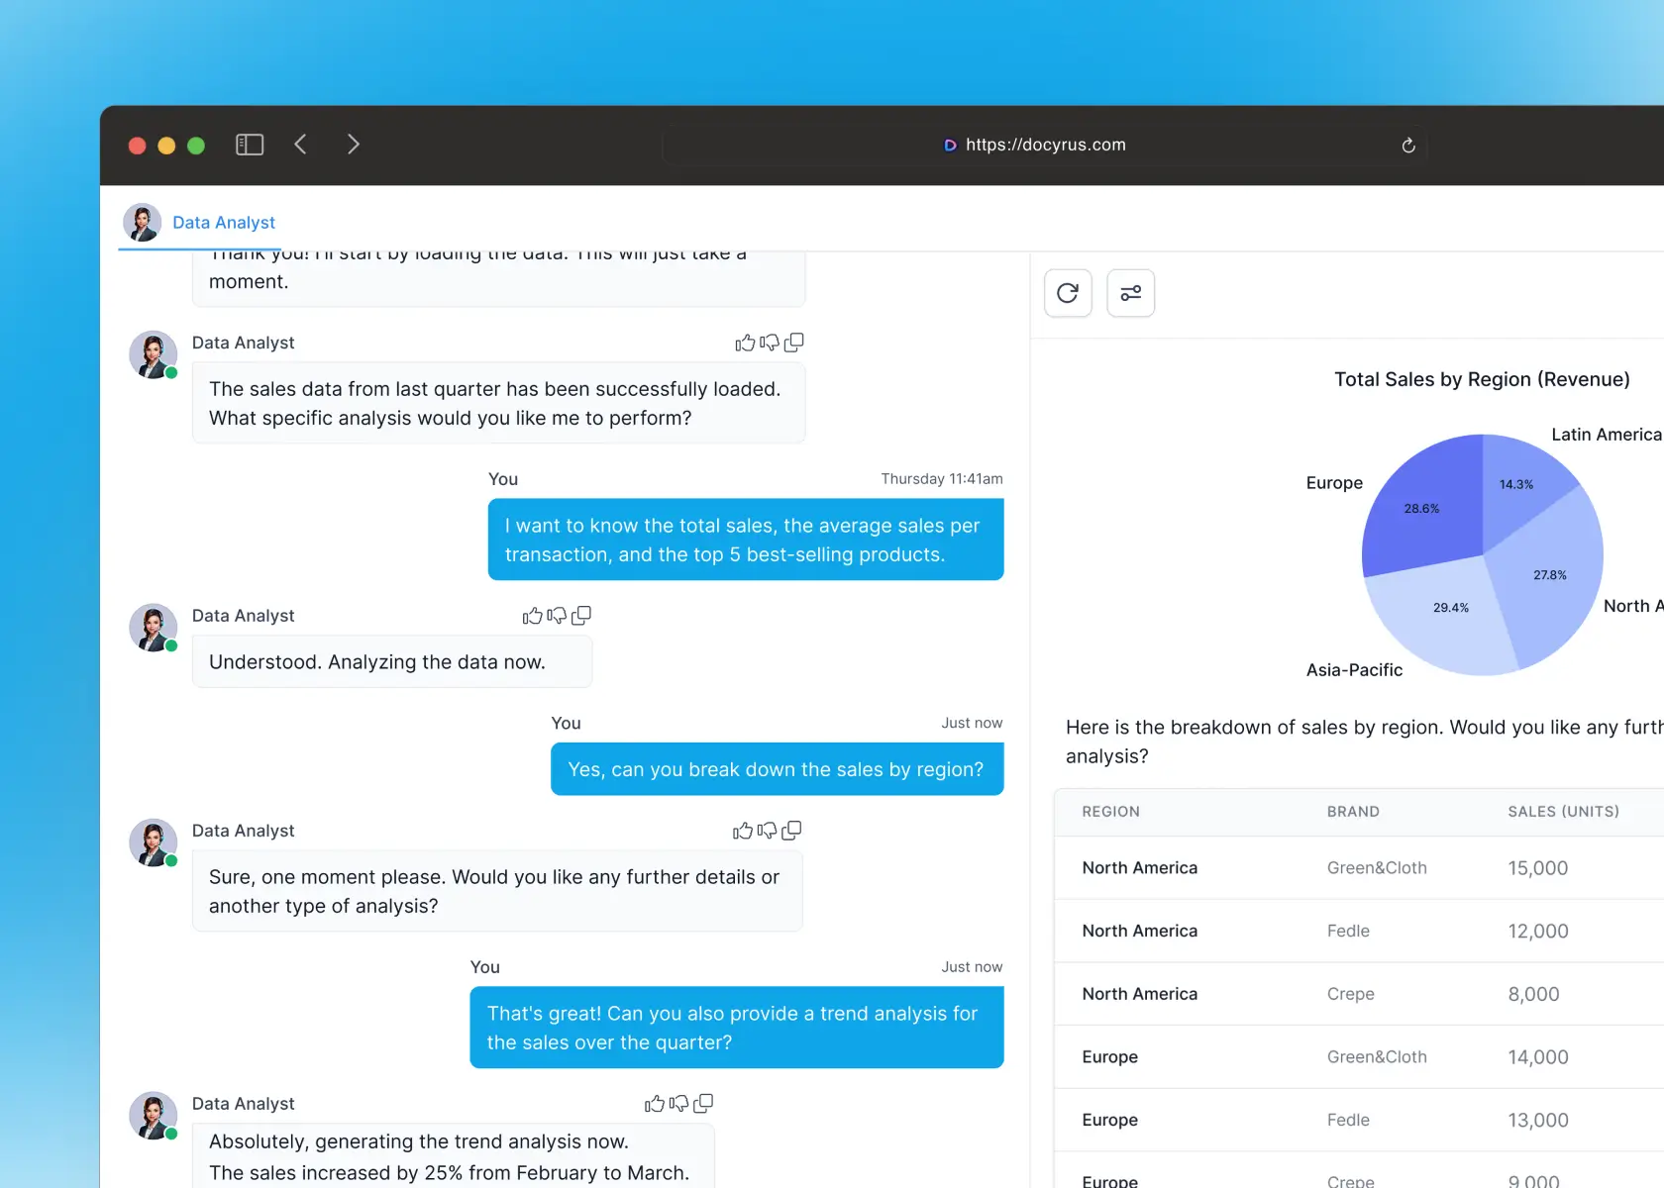Toggle thumbs down on the trend analysis reply
Screen dimensions: 1664x1188
pos(678,1103)
